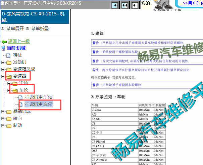Click the DS3 table row label

click(94, 151)
